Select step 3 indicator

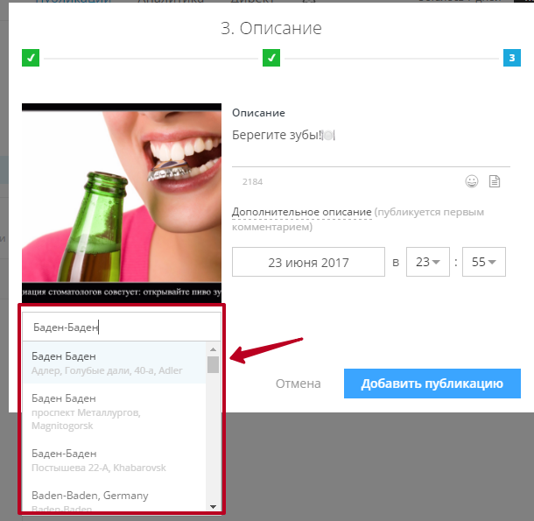(512, 58)
